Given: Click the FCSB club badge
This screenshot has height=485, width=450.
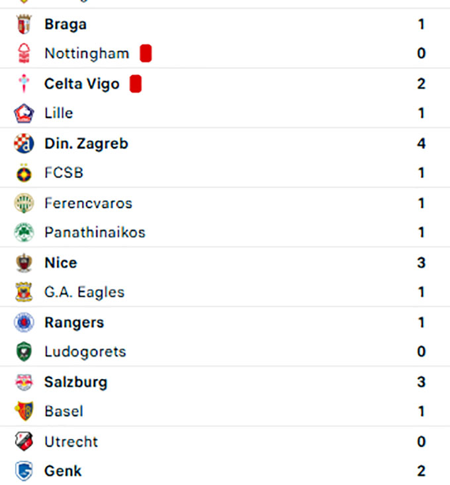Looking at the screenshot, I should click(x=24, y=173).
